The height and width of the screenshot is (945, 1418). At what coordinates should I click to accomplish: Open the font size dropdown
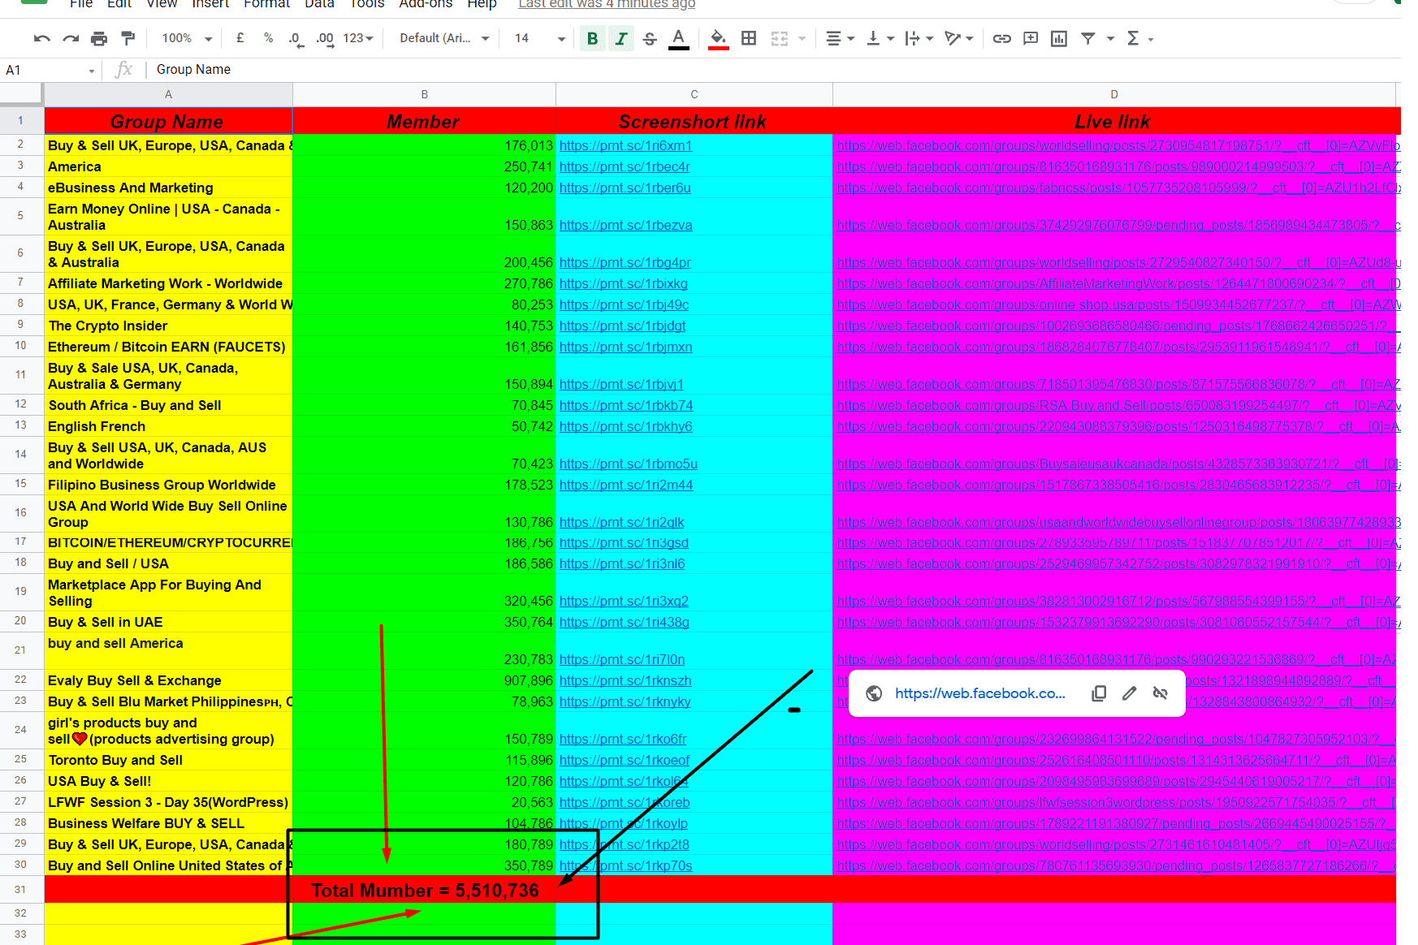540,38
